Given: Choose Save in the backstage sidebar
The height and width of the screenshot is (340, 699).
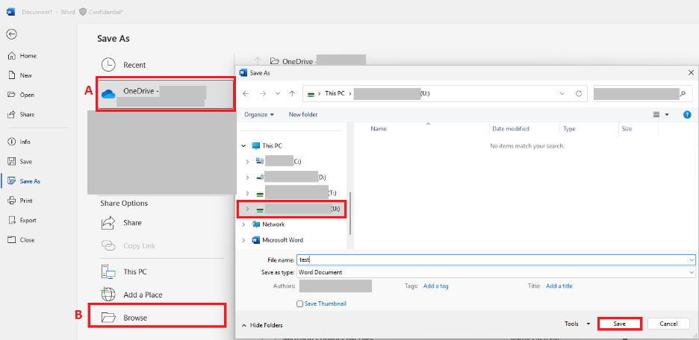Looking at the screenshot, I should pyautogui.click(x=20, y=162).
